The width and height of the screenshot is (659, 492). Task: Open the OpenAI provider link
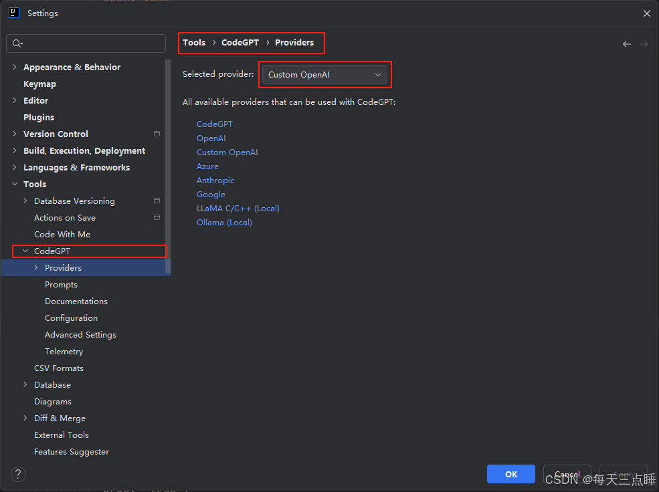coord(211,138)
